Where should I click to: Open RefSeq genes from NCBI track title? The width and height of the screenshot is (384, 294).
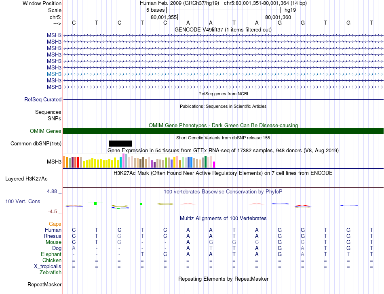[x=223, y=94]
